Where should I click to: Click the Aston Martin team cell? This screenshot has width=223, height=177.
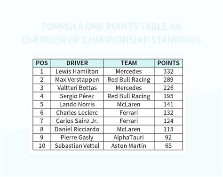coord(129,146)
